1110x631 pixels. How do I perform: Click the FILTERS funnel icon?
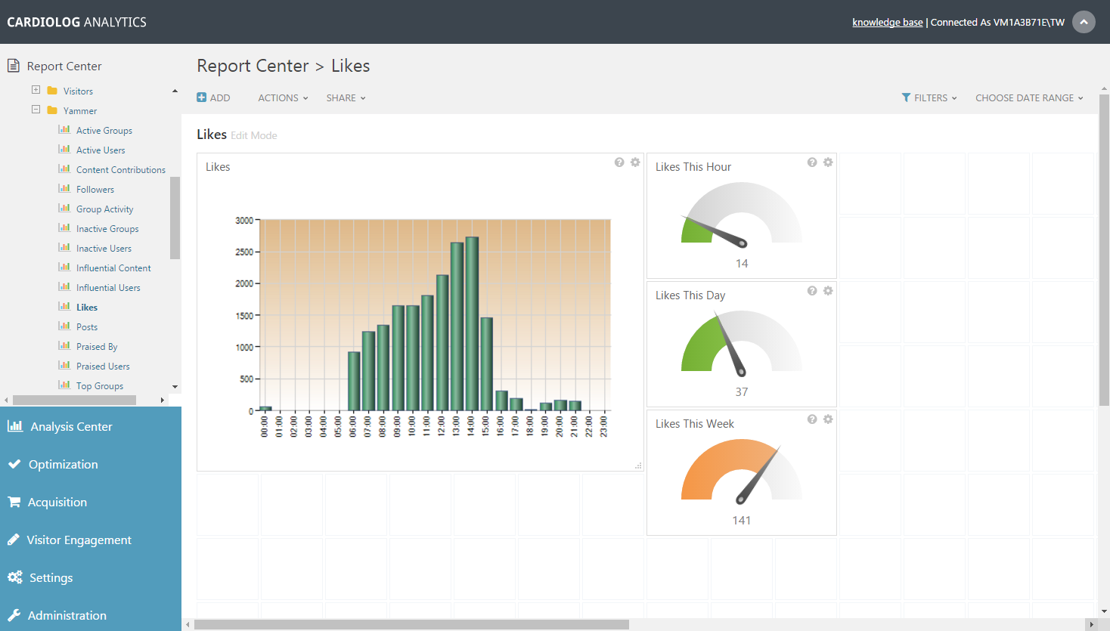coord(906,97)
